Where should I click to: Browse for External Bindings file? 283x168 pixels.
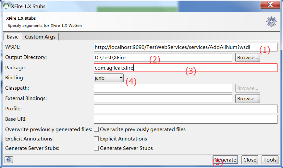click(x=248, y=98)
